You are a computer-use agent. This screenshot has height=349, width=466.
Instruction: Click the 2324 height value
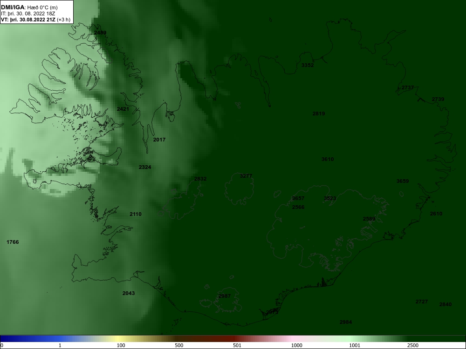click(x=145, y=167)
